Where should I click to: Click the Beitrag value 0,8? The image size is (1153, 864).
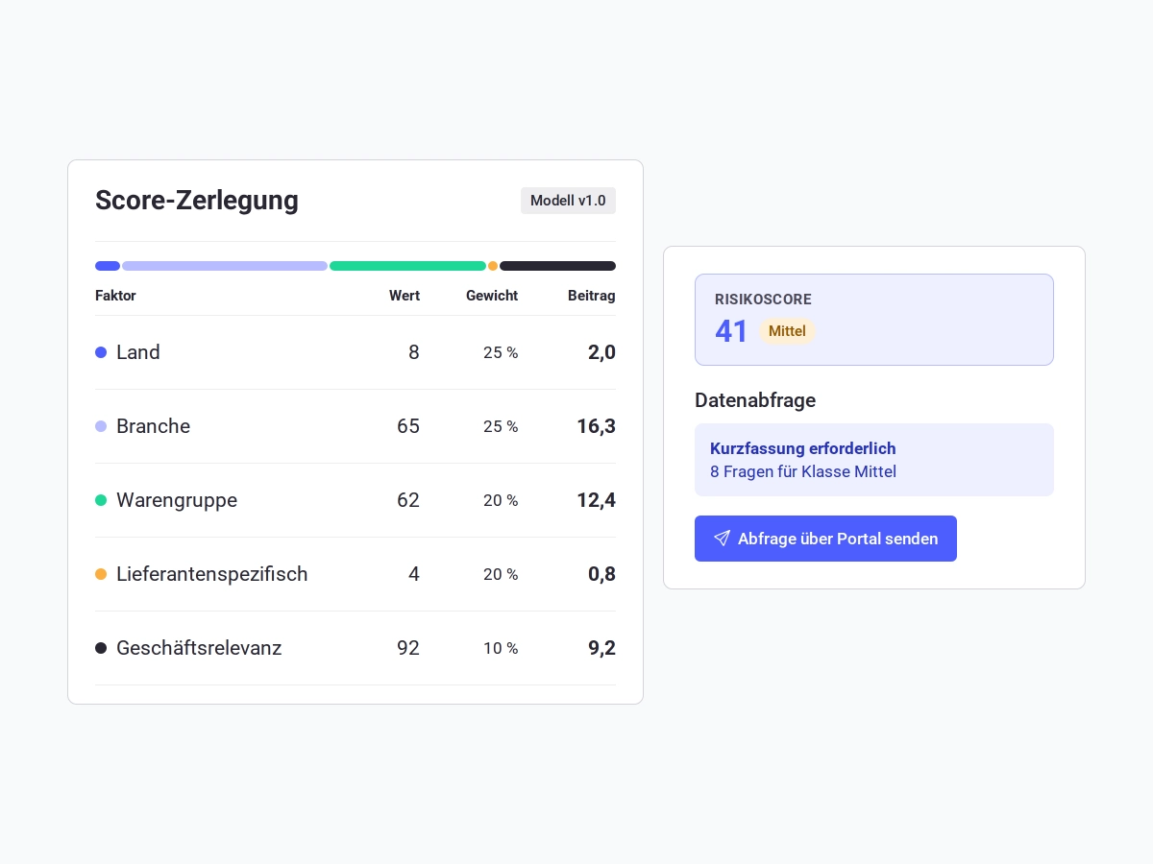tap(601, 574)
